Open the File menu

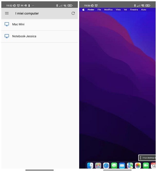coord(99,10)
